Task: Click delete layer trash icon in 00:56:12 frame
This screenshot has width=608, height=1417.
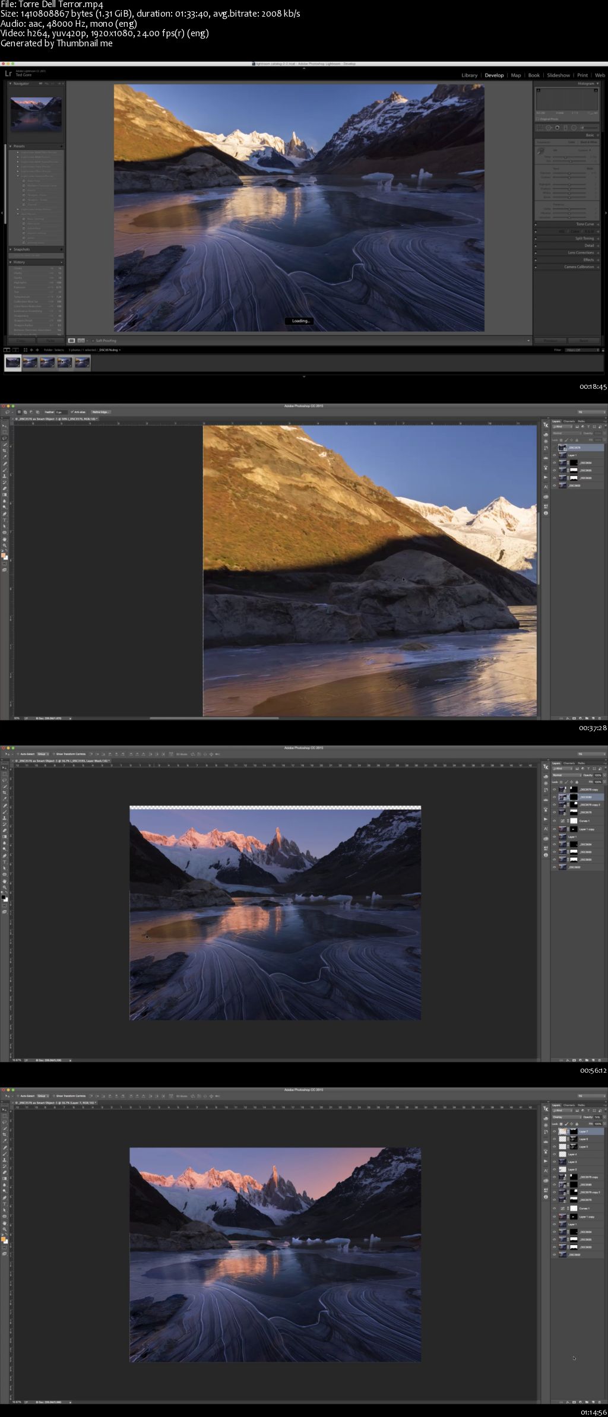Action: [600, 1060]
